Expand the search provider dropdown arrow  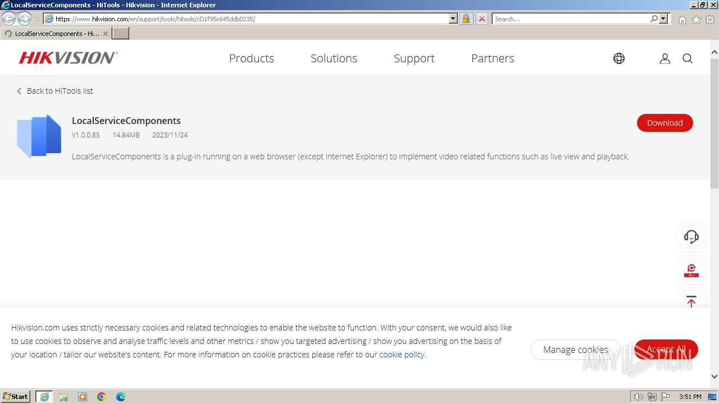[x=663, y=19]
